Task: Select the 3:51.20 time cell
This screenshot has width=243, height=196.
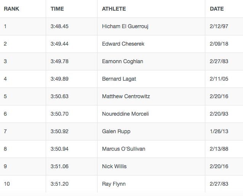Action: click(59, 184)
